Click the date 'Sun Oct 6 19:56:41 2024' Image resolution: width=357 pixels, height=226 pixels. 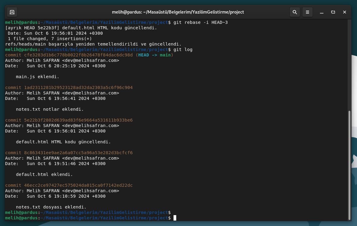(x=58, y=98)
